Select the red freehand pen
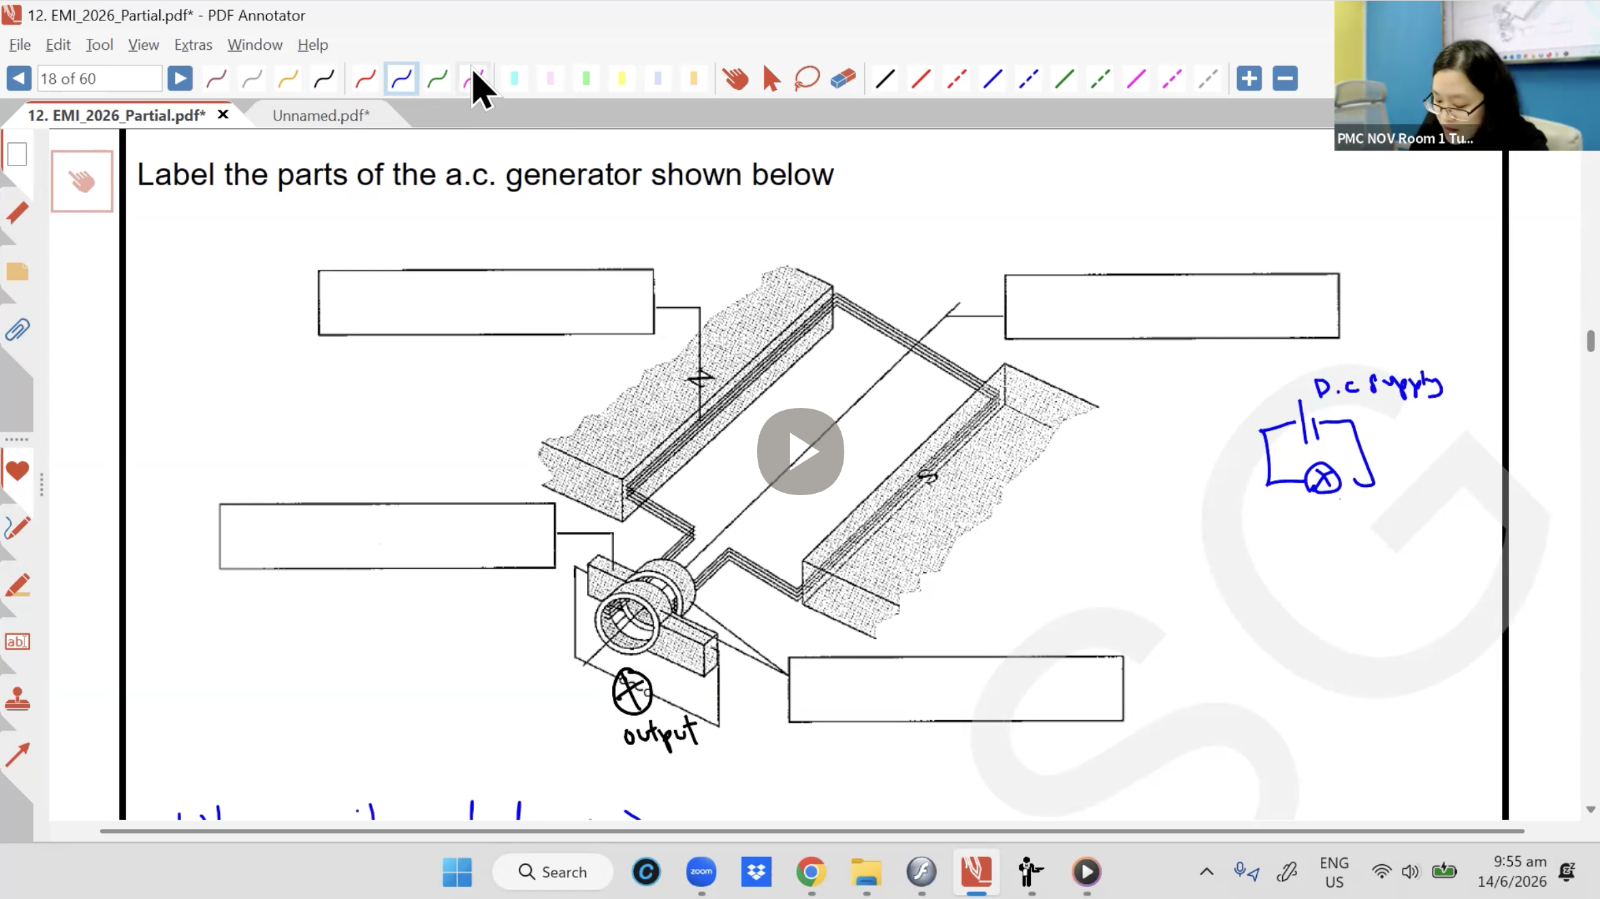The height and width of the screenshot is (899, 1600). (366, 78)
